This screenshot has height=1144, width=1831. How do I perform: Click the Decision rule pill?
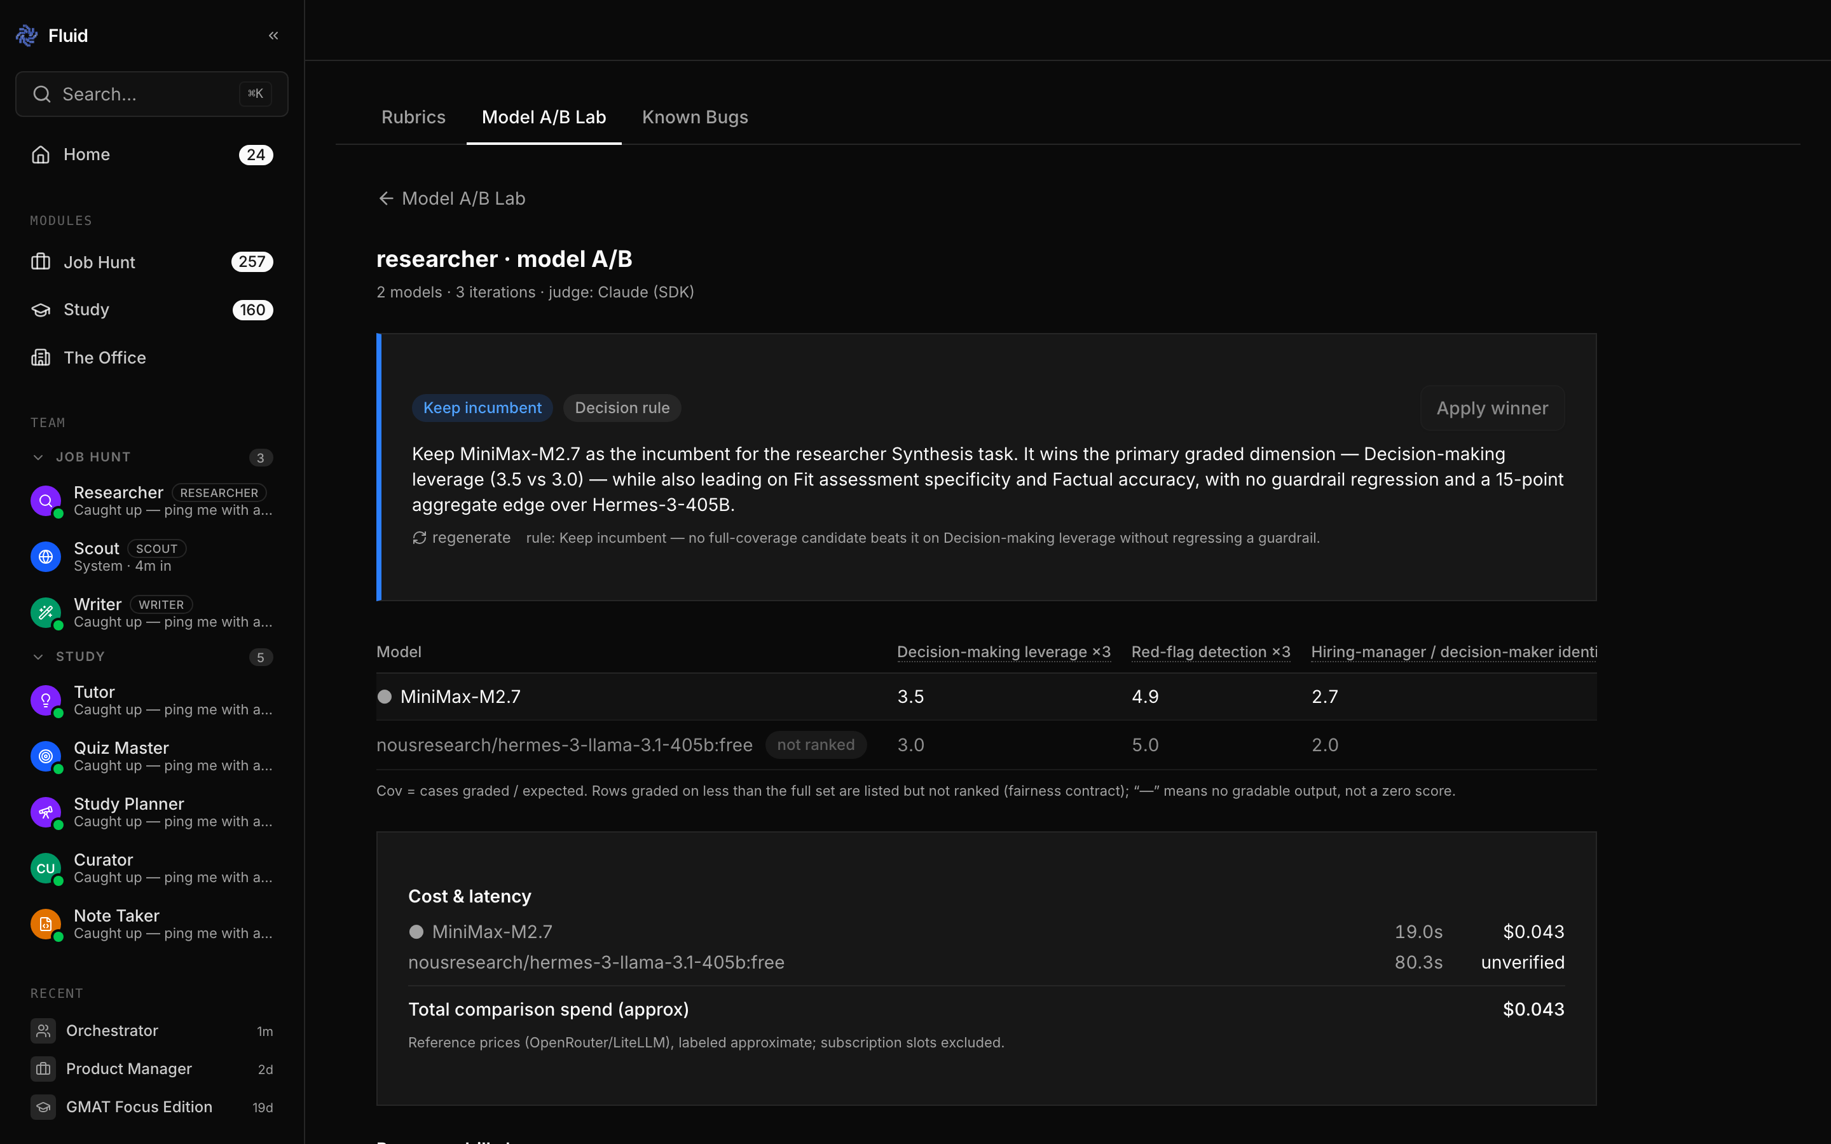pos(622,408)
